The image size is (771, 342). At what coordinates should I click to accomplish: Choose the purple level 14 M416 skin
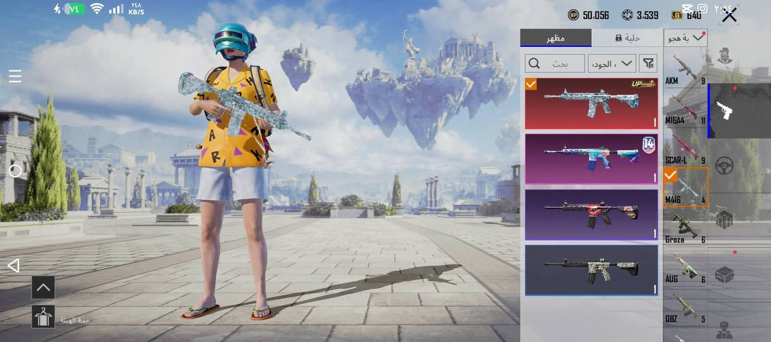(x=591, y=159)
